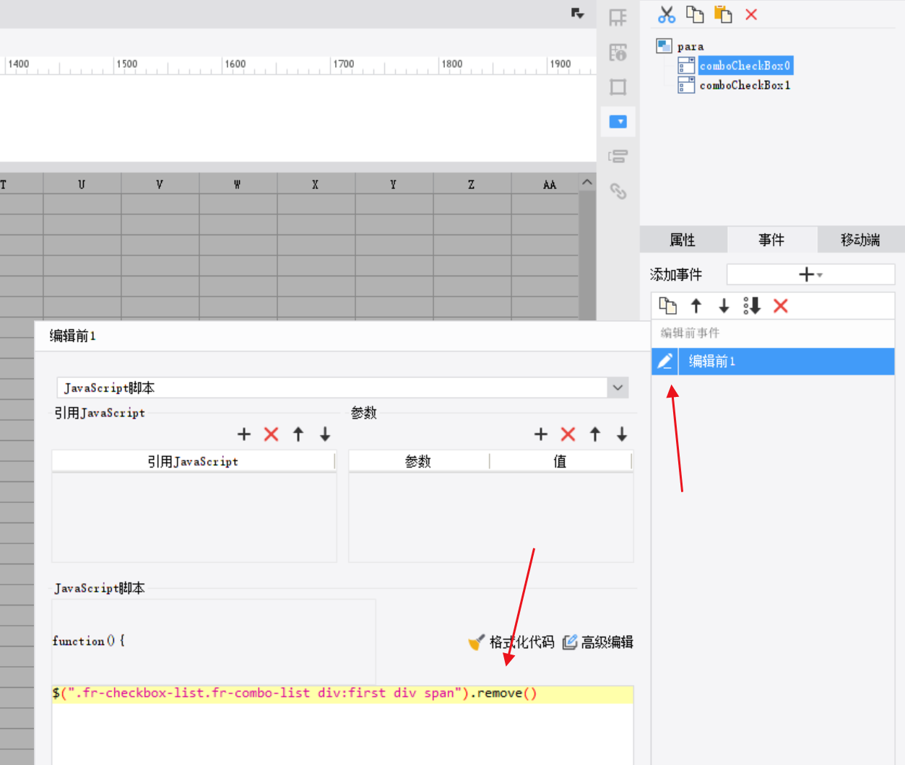
Task: Select comboCheckBox1 in widget tree
Action: (x=745, y=85)
